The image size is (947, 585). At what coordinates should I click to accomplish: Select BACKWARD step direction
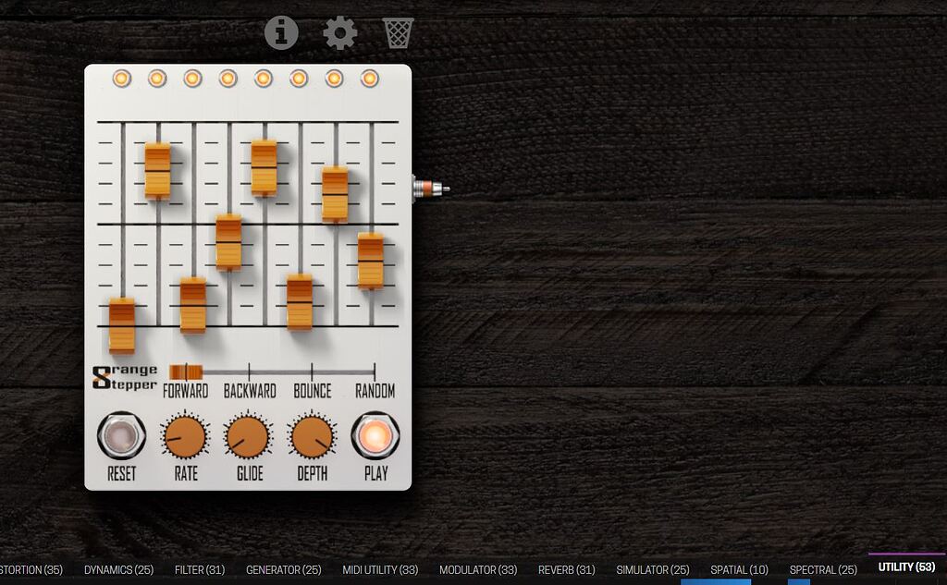[248, 371]
